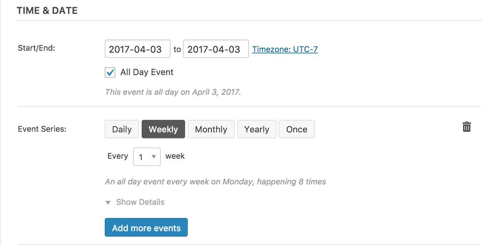Switch recurrence to Monthly

point(211,129)
